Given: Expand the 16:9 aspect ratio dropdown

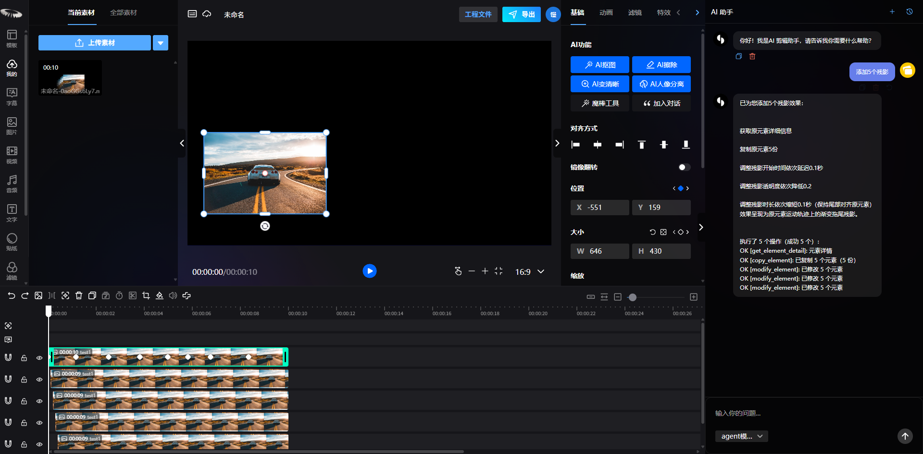Looking at the screenshot, I should point(541,271).
